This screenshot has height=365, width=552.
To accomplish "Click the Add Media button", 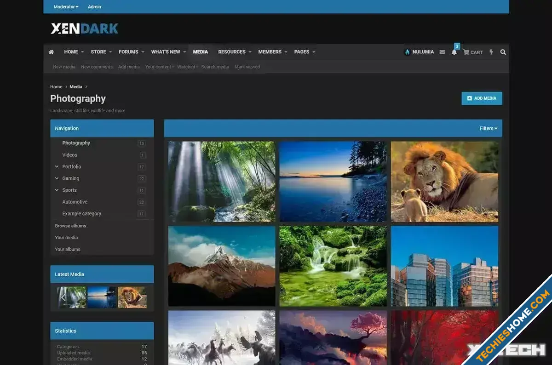I will pyautogui.click(x=482, y=98).
